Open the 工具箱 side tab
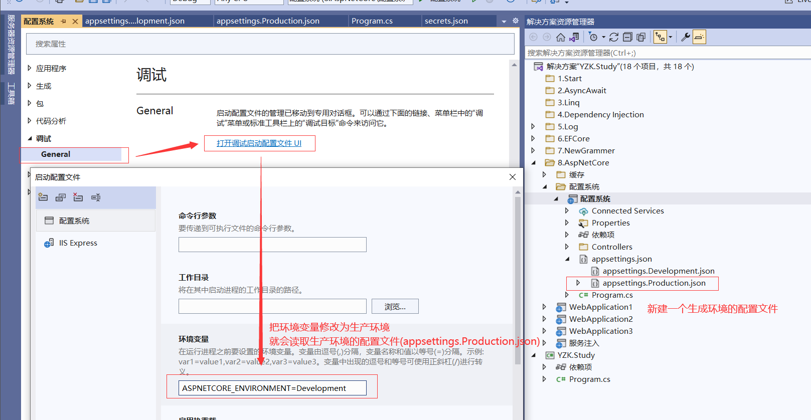Image resolution: width=811 pixels, height=420 pixels. (11, 93)
